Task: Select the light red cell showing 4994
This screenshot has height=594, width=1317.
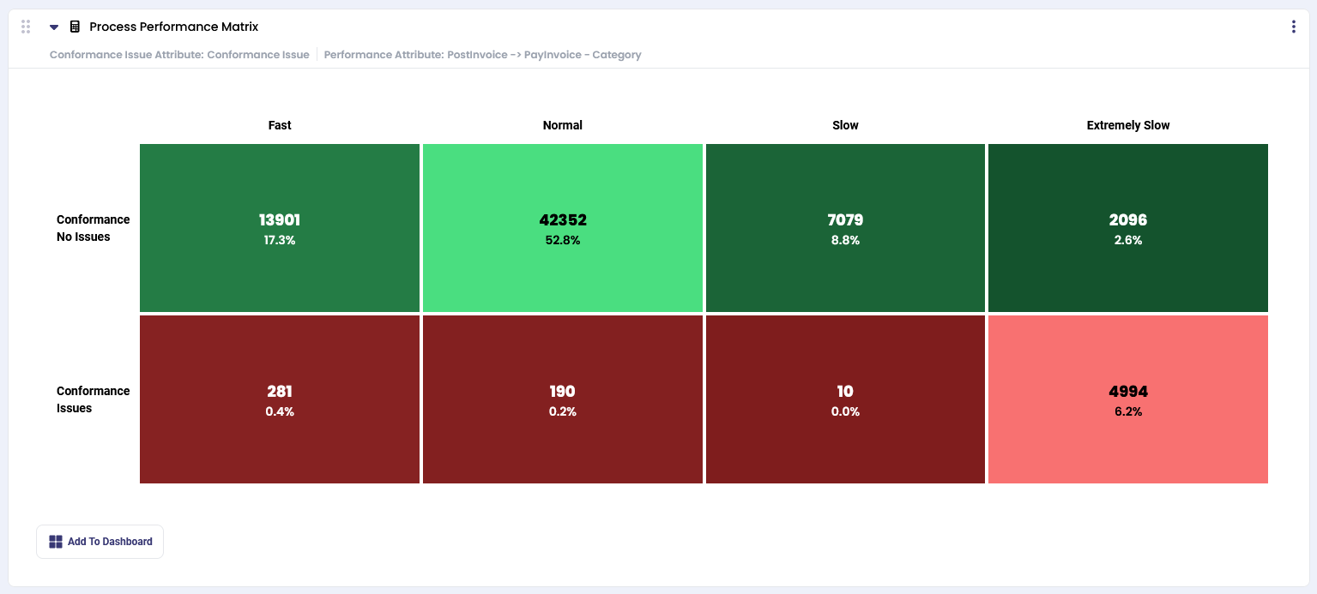Action: point(1127,399)
